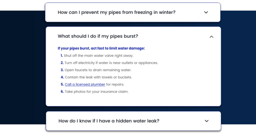The height and width of the screenshot is (134, 256).
Task: Expand the pipes freezing question chevron
Action: [x=206, y=12]
